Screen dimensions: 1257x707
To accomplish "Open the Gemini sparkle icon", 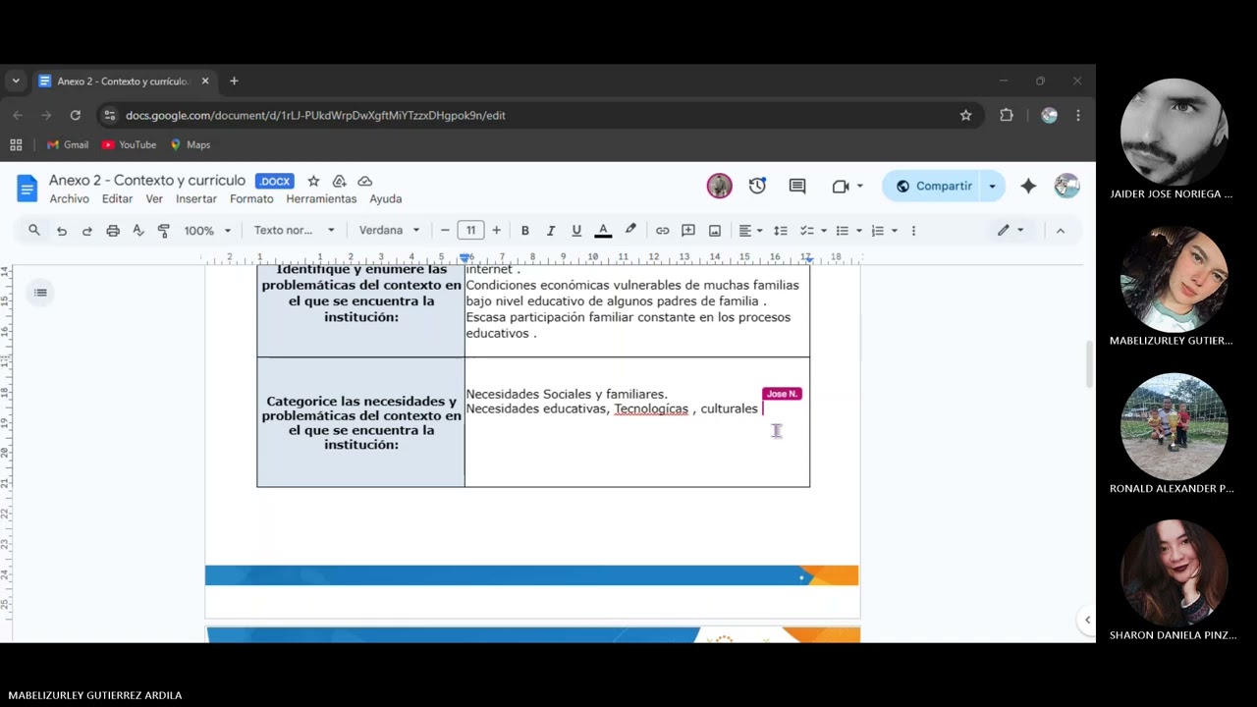I will coord(1028,186).
